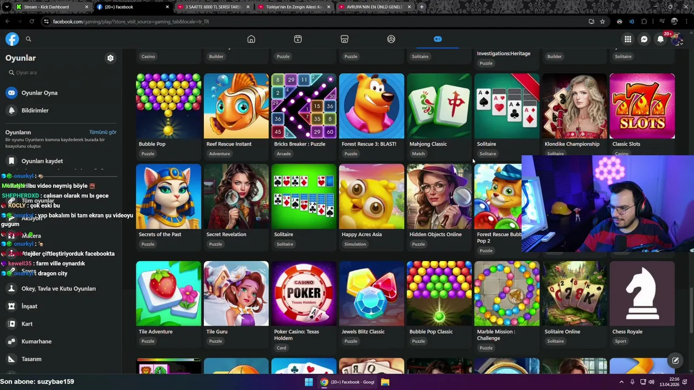The height and width of the screenshot is (390, 694).
Task: Open the Klondike Championship game thumbnail
Action: 575,106
